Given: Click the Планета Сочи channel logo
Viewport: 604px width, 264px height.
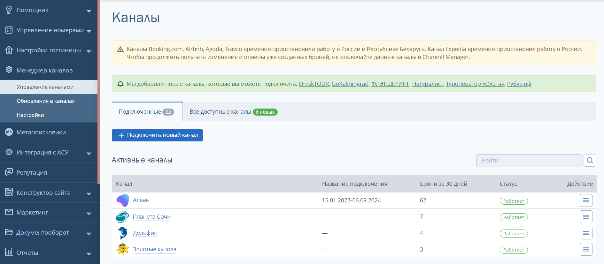Looking at the screenshot, I should (122, 217).
